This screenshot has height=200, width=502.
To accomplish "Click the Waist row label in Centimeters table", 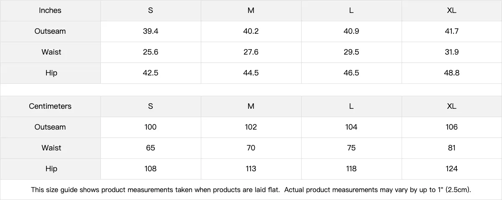I will click(x=51, y=148).
